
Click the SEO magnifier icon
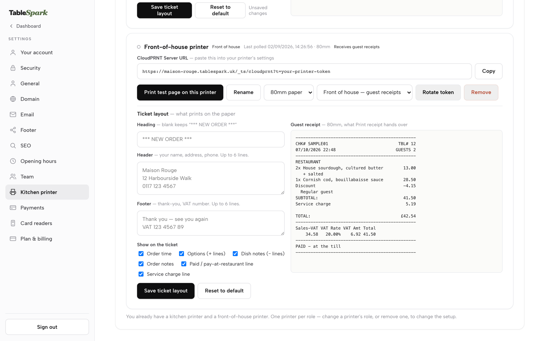13,146
